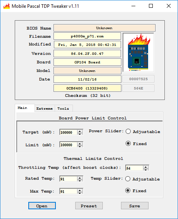
Task: Decrease Target (mW) with down arrow
Action: [x=80, y=134]
